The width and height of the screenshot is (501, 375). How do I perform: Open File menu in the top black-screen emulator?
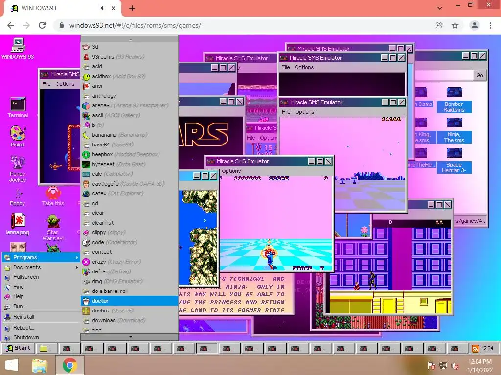285,67
